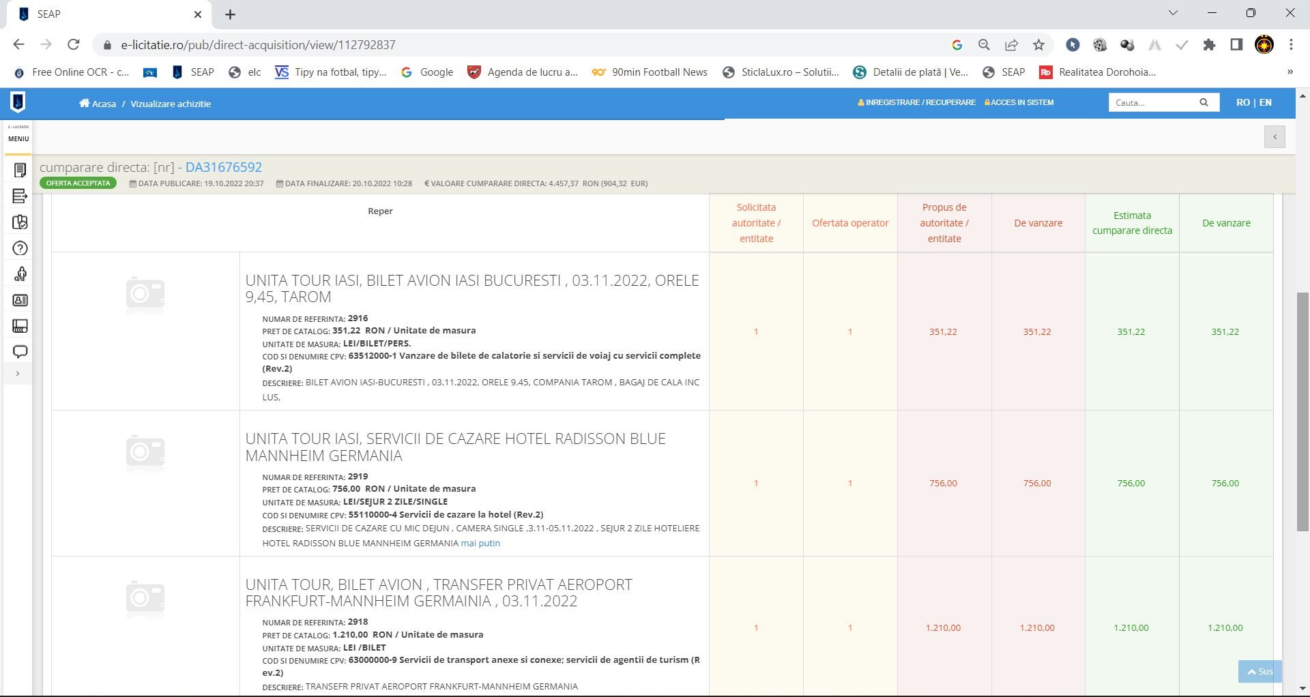The image size is (1310, 697).
Task: Click the Reper column header
Action: pos(380,211)
